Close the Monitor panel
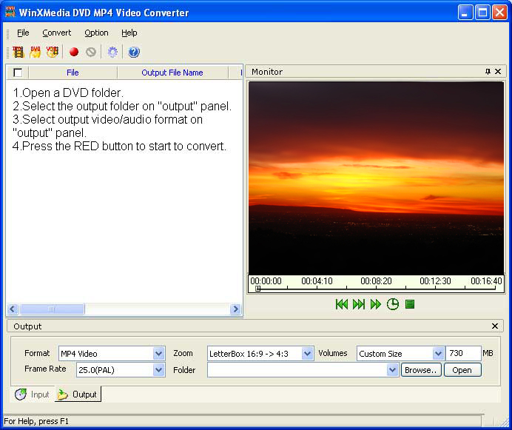Image resolution: width=512 pixels, height=430 pixels. click(x=498, y=72)
